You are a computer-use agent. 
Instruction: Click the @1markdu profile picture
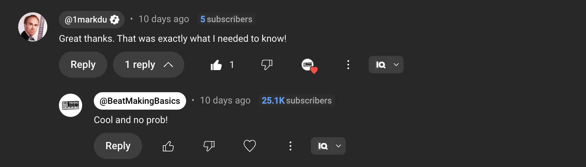pyautogui.click(x=33, y=27)
